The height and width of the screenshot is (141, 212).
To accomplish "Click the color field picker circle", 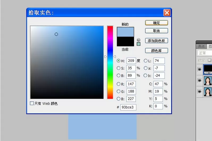I will click(56, 34).
